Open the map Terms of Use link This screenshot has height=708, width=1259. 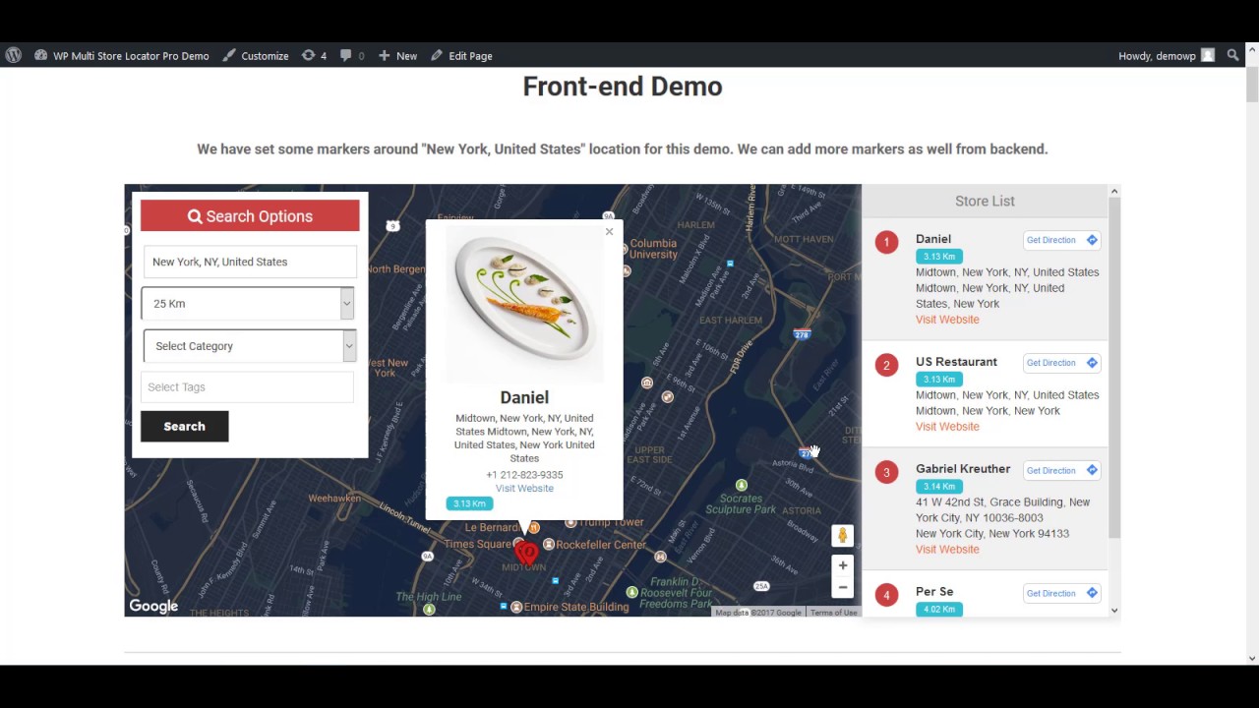[833, 613]
